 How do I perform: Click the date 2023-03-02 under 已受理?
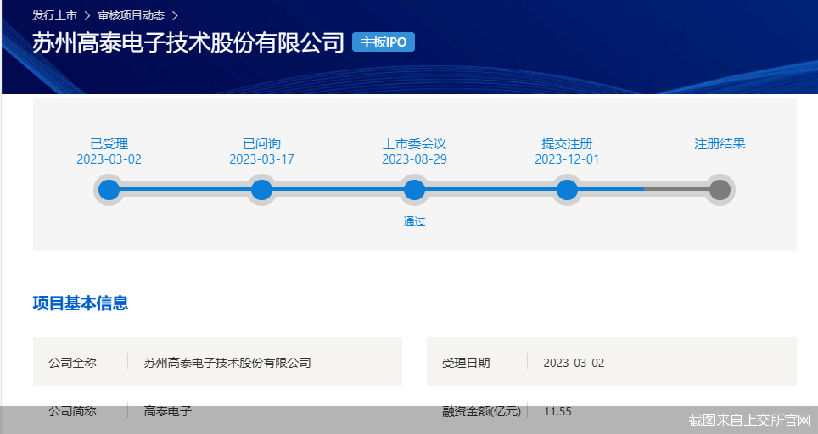pos(109,159)
